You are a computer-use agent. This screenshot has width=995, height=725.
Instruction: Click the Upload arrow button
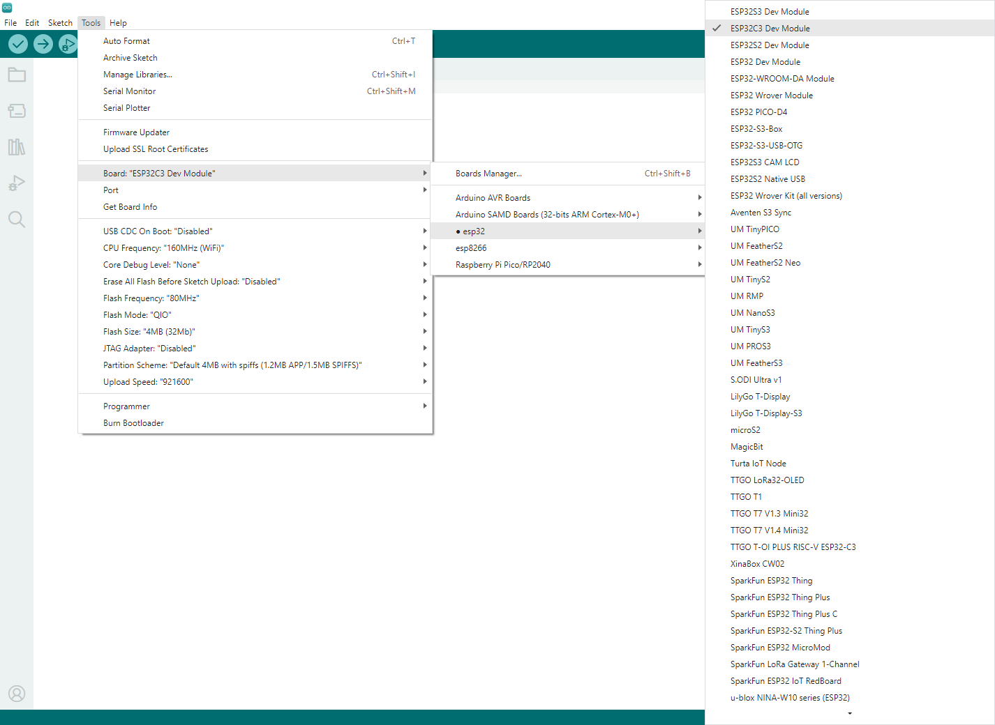(x=43, y=44)
